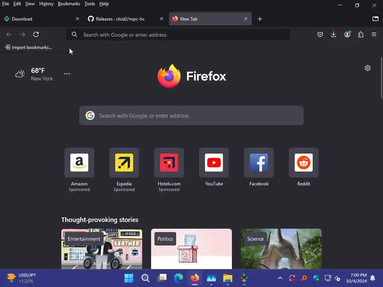The height and width of the screenshot is (287, 383).
Task: Focus the page's Google search box
Action: tap(191, 115)
